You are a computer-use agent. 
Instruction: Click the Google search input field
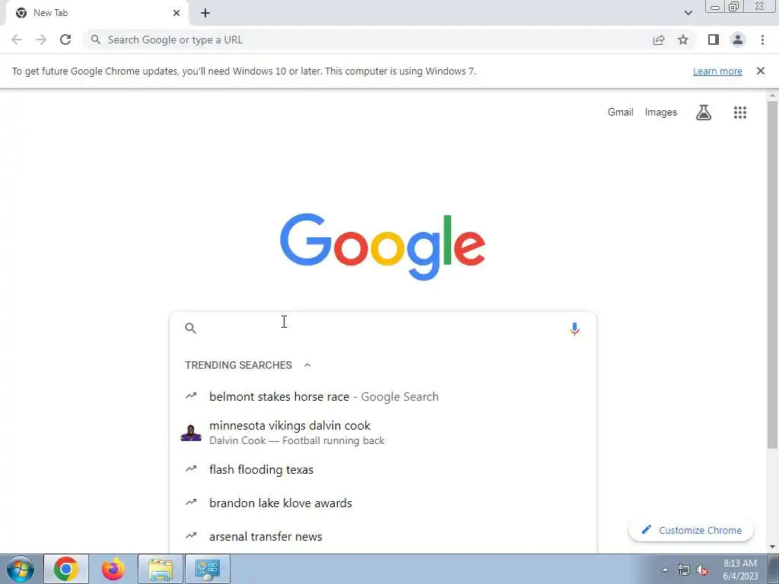click(x=383, y=328)
